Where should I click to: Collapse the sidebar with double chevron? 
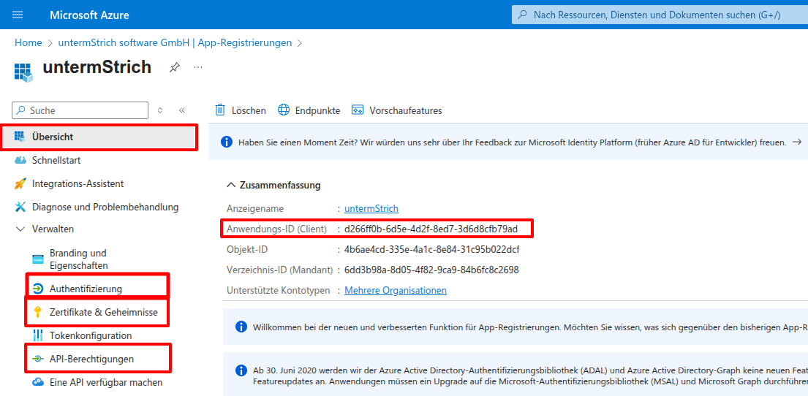point(182,110)
